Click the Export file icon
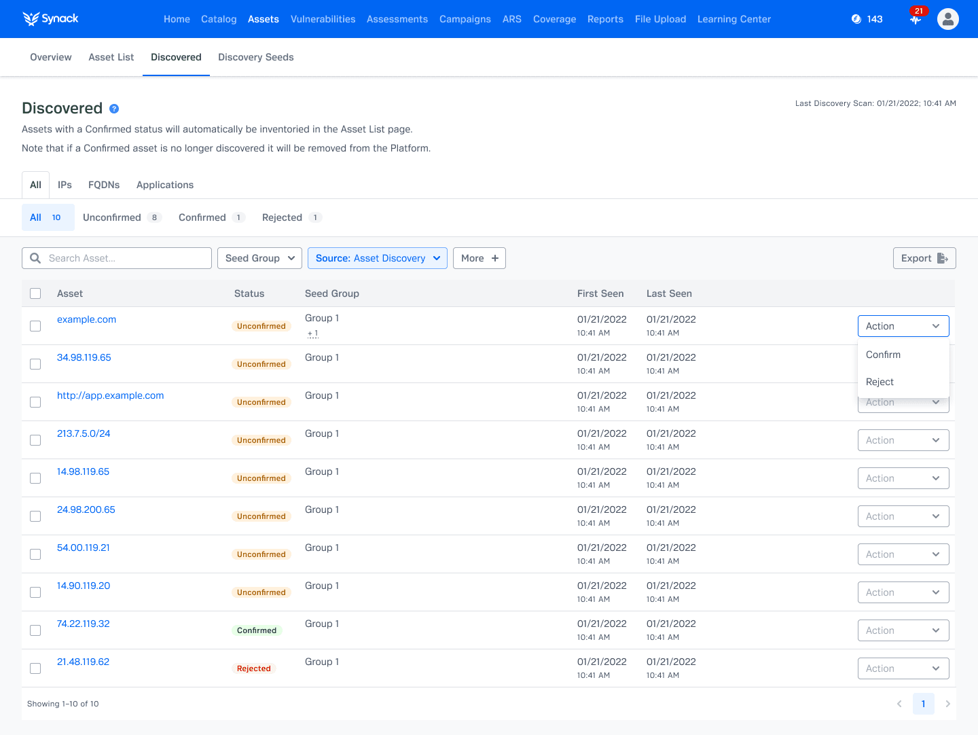 click(942, 258)
